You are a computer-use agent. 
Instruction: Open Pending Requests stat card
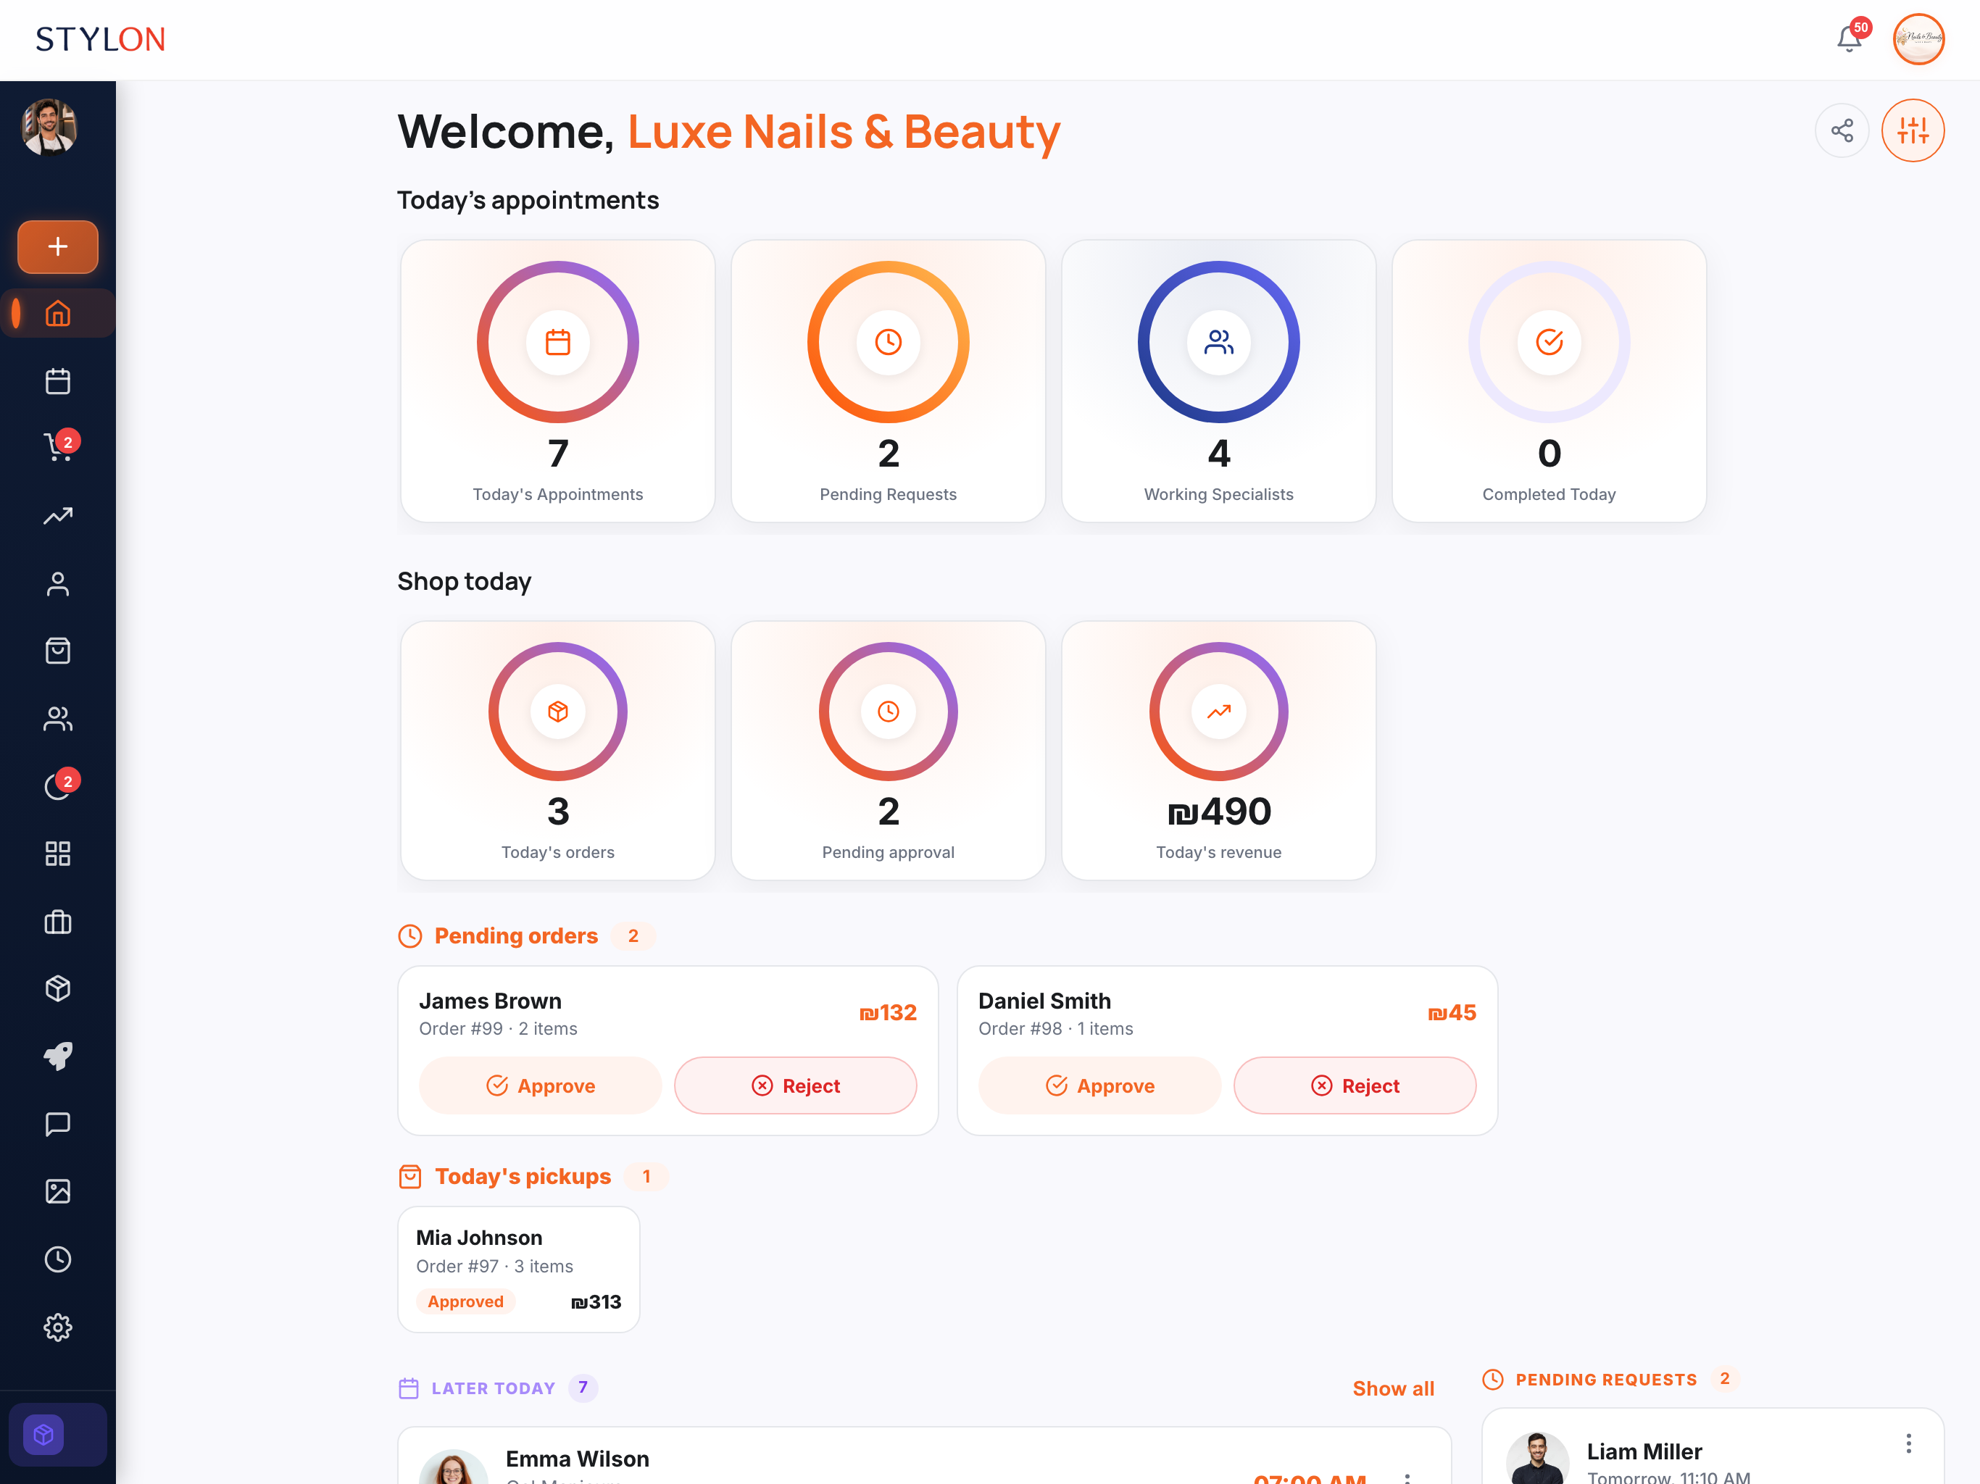888,381
